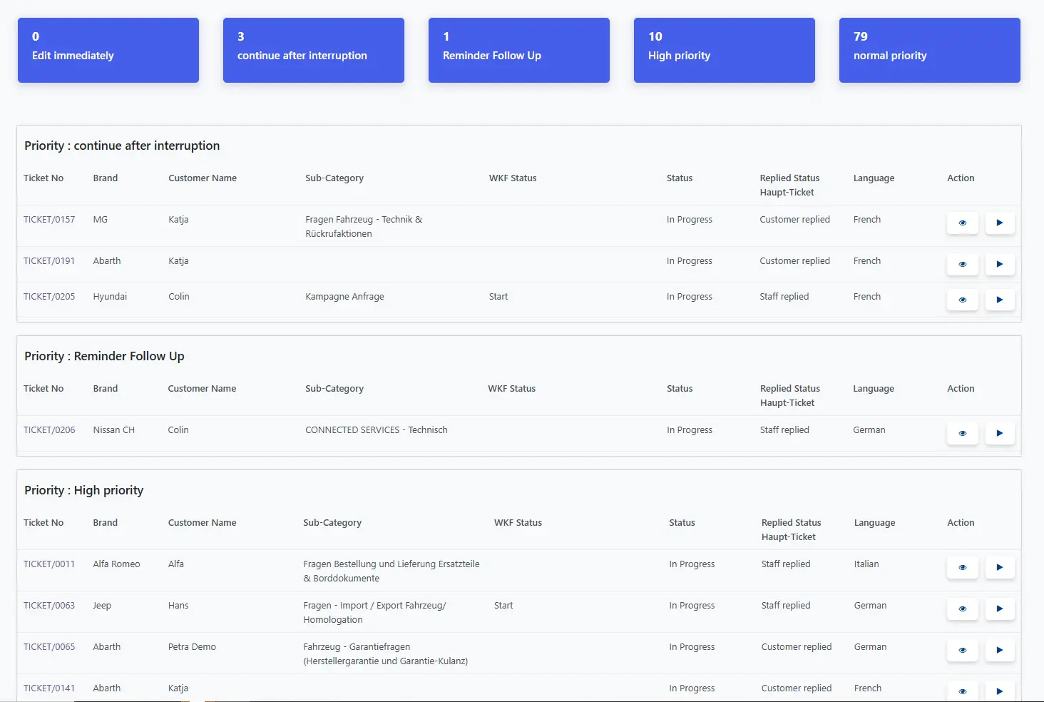
Task: View ticket TICKET/0206 with eye icon
Action: click(963, 433)
